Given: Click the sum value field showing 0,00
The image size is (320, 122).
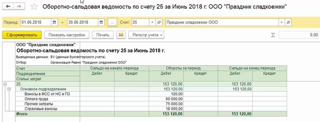Looking at the screenshot, I should [x=299, y=35].
